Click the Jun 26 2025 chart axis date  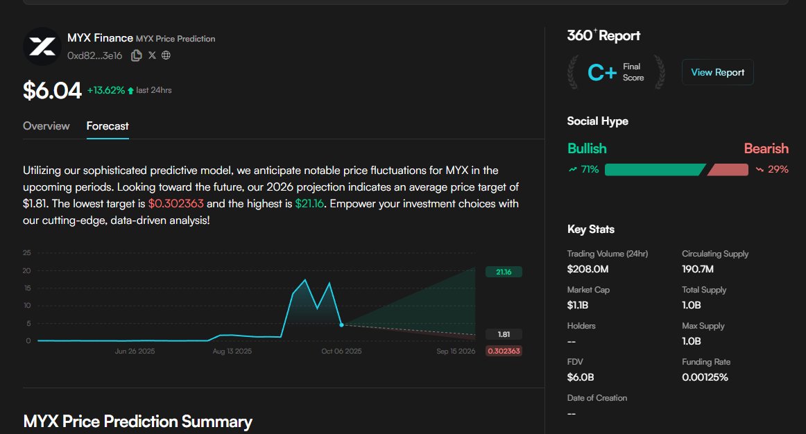pyautogui.click(x=135, y=351)
